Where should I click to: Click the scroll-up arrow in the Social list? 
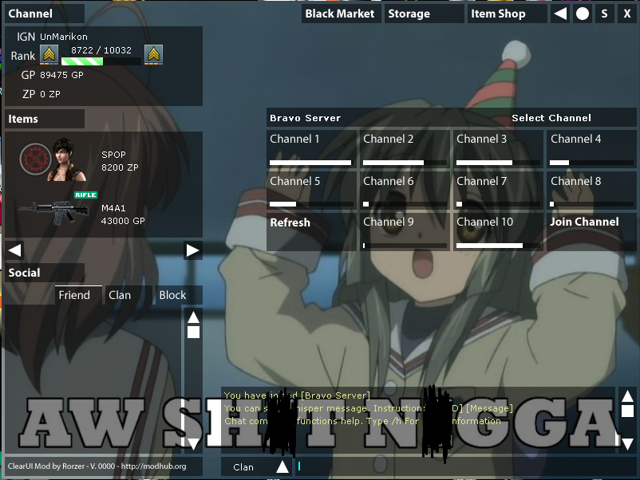tap(193, 316)
